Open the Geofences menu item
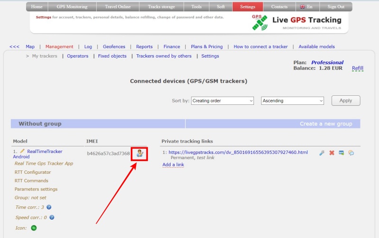The width and height of the screenshot is (379, 238). click(114, 47)
